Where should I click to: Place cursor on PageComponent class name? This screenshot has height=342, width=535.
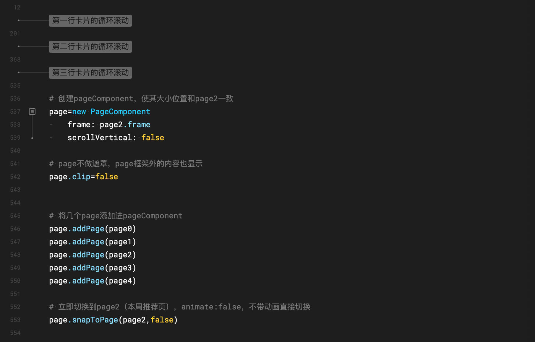point(120,112)
